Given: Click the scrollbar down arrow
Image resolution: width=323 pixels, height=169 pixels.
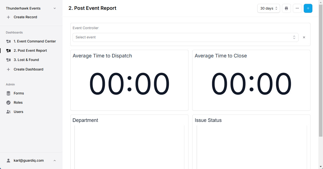Looking at the screenshot, I should (x=321, y=167).
